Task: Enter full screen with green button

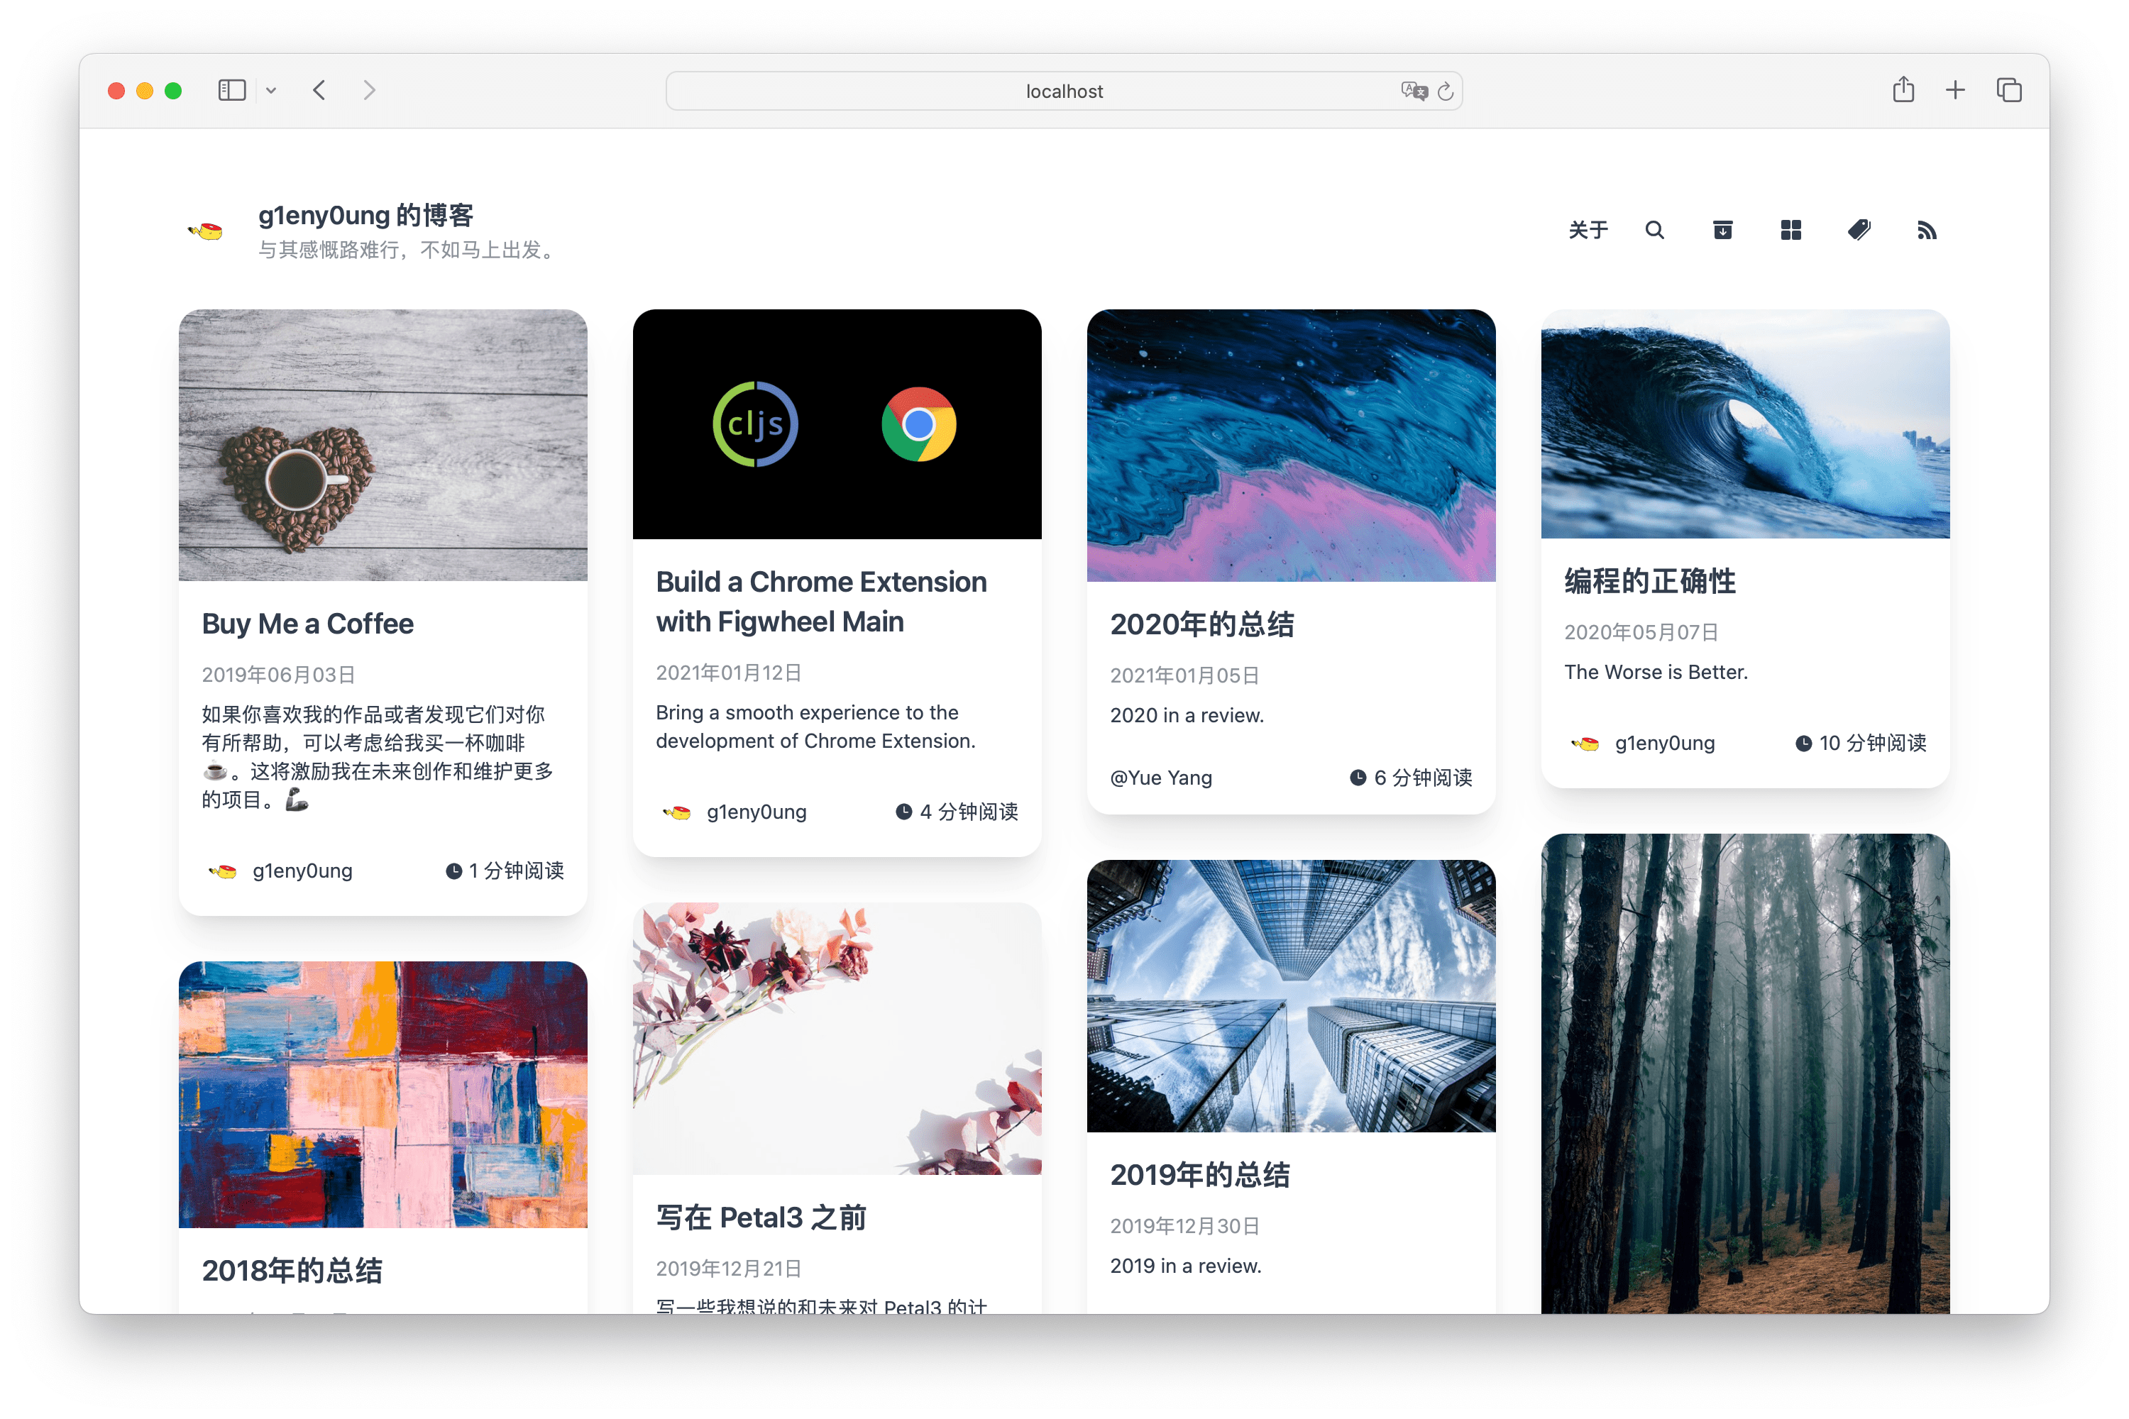Action: (x=174, y=91)
